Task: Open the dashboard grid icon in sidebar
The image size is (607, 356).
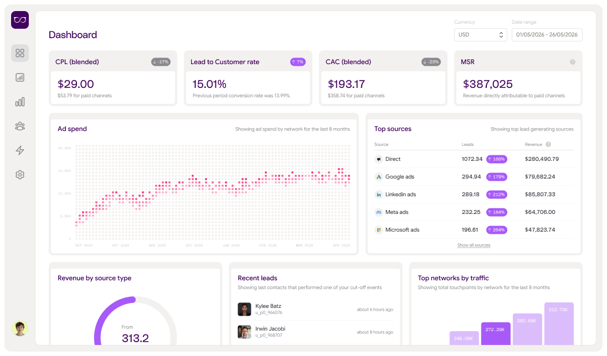Action: point(20,53)
